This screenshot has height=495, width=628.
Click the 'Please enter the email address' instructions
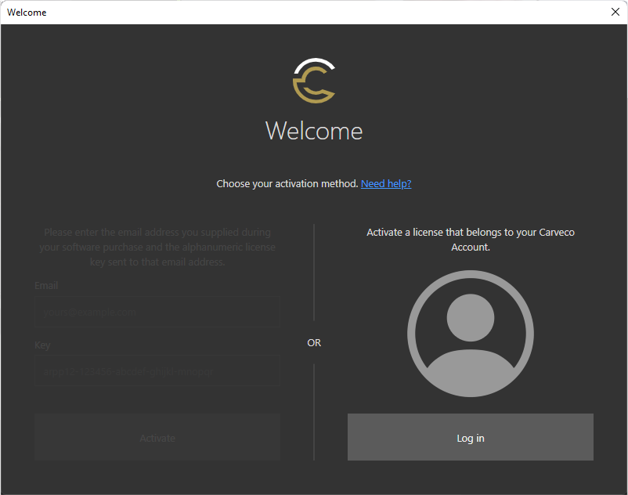click(x=157, y=247)
